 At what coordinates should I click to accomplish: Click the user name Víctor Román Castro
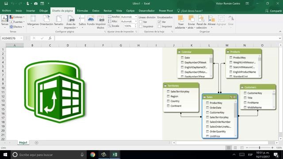(x=228, y=4)
